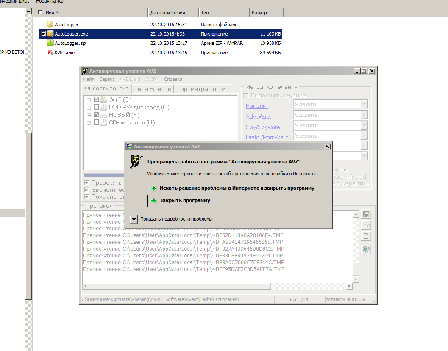Uncheck the AutoLogger.exe row checkbox

[x=43, y=34]
